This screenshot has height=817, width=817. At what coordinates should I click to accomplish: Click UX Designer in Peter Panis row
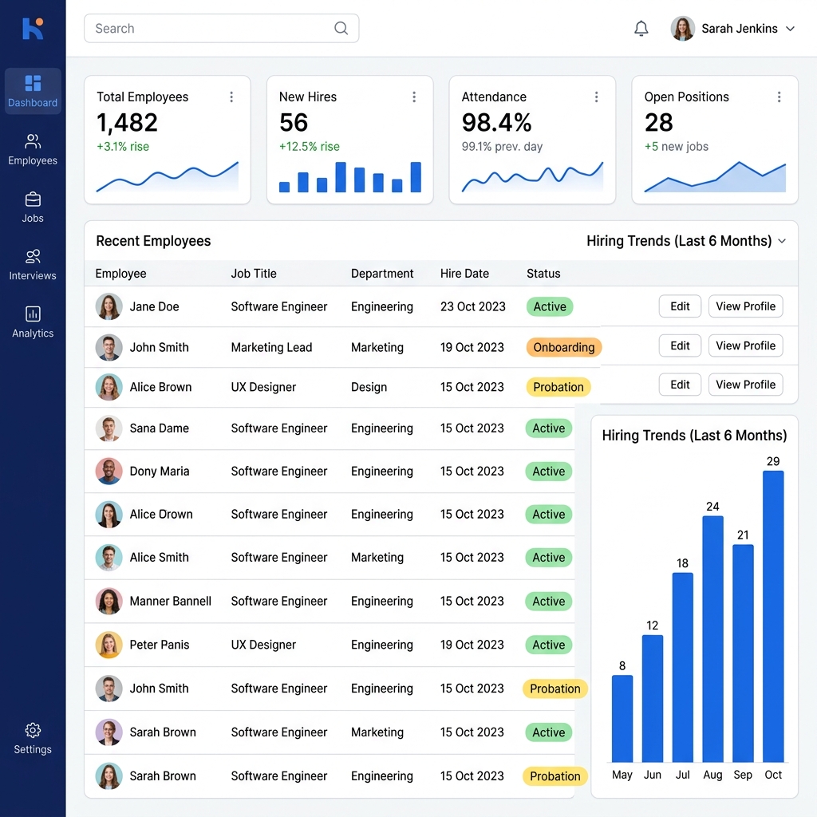click(x=263, y=645)
